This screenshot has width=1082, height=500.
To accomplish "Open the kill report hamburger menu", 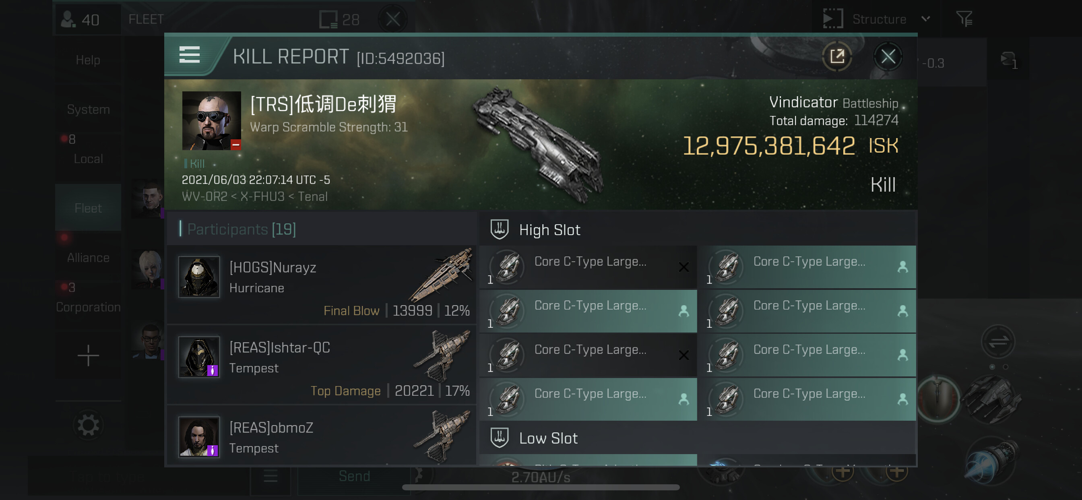I will click(190, 55).
